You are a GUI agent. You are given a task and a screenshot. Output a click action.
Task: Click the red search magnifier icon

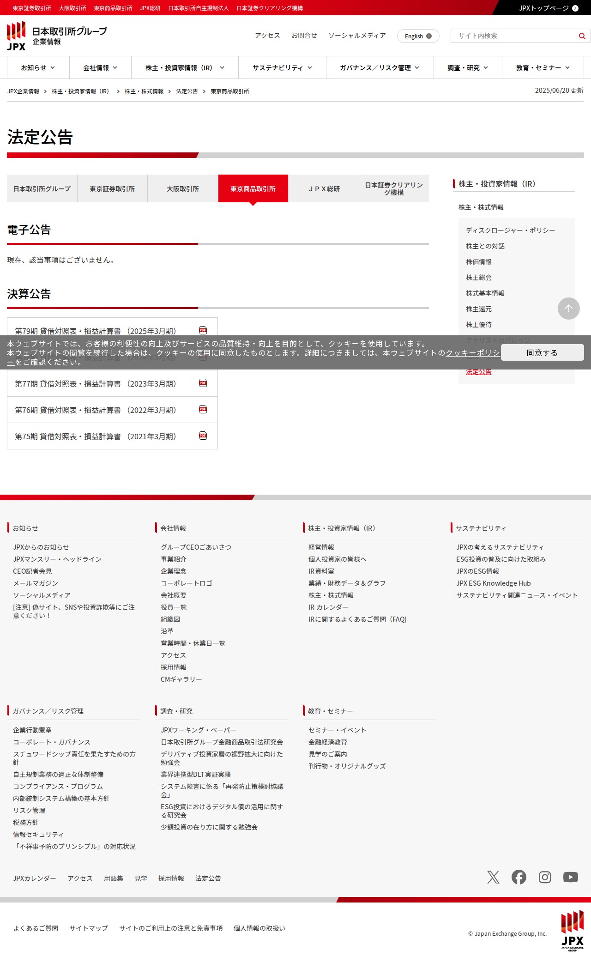click(582, 36)
